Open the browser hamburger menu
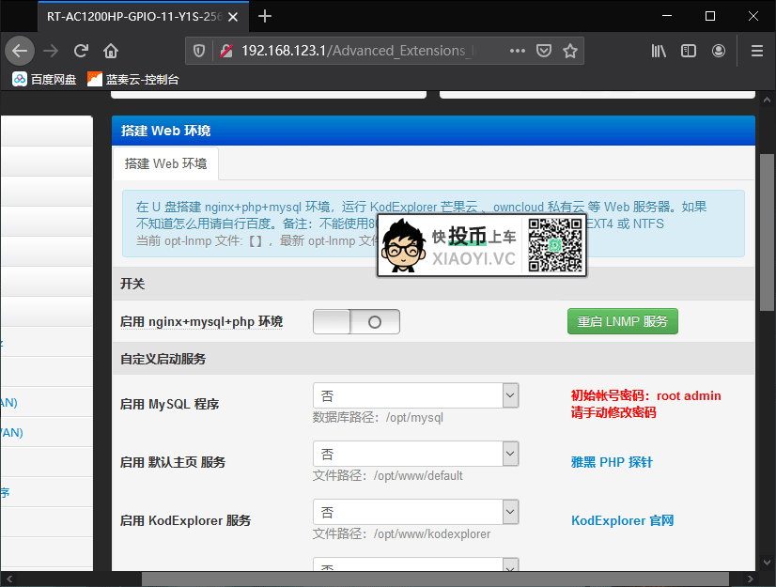776x587 pixels. click(756, 51)
